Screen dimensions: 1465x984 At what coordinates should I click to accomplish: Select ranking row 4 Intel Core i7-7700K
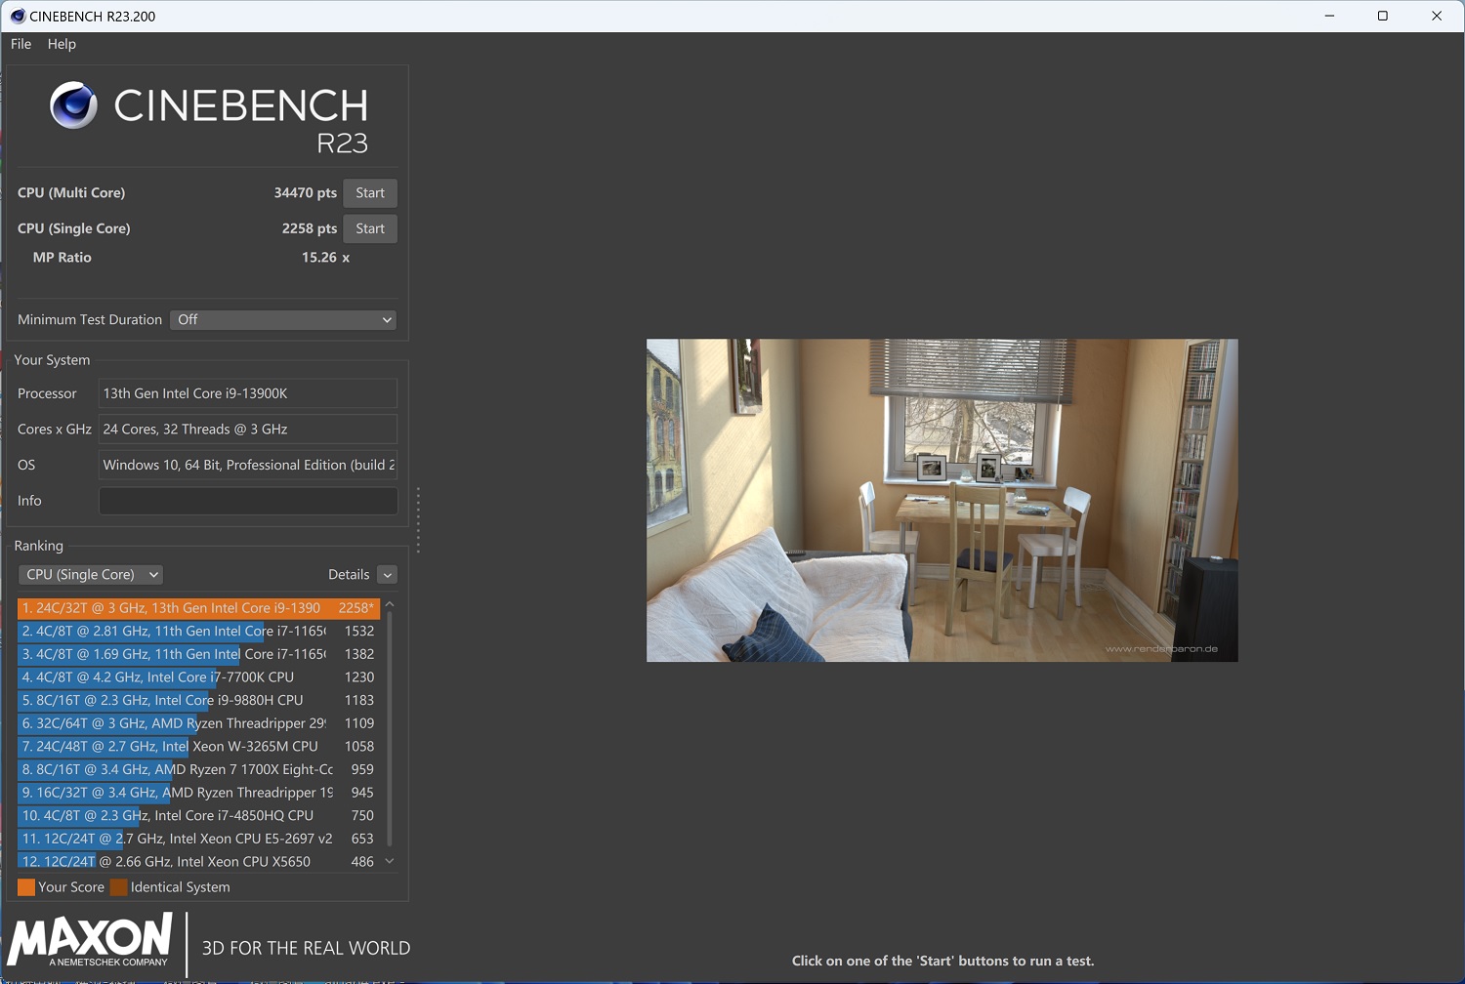198,677
